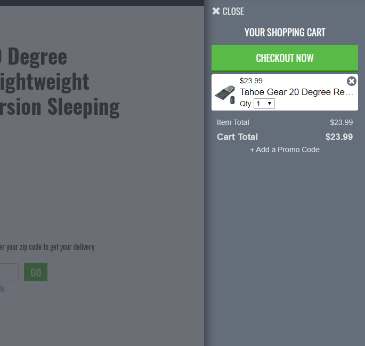Click the Item Total label
Image resolution: width=365 pixels, height=346 pixels.
click(x=233, y=122)
